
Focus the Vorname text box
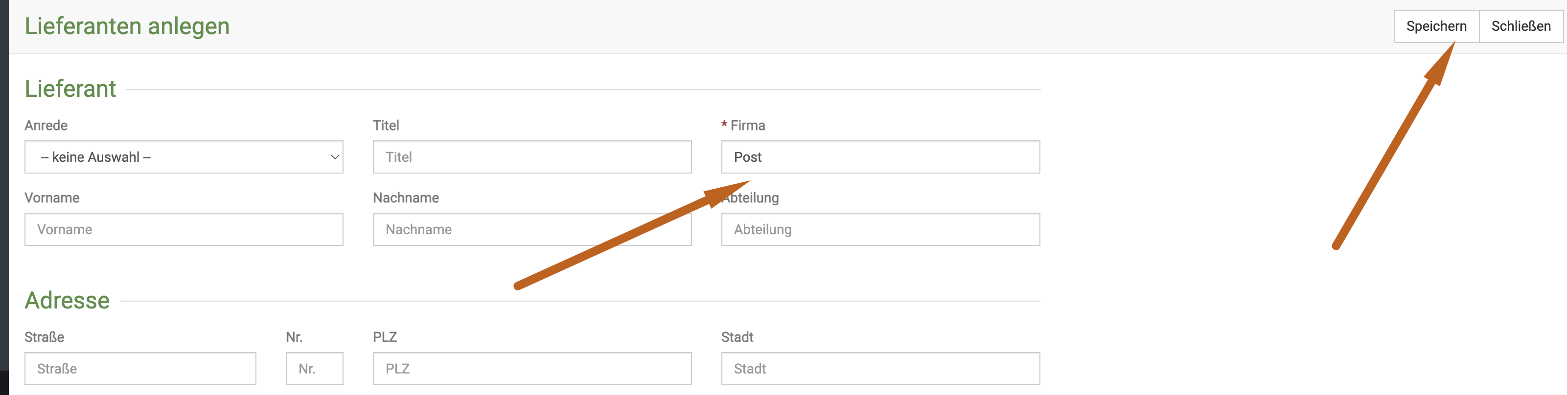[x=184, y=229]
